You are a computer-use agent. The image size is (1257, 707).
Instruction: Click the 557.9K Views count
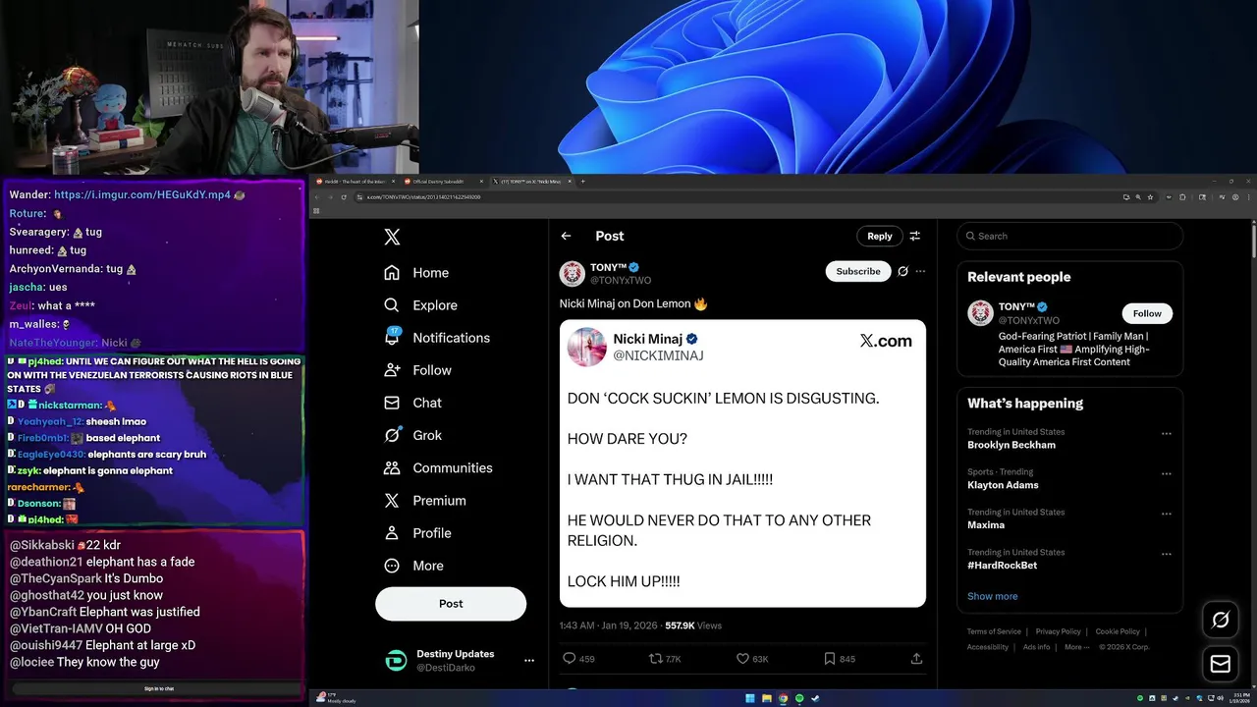[x=693, y=625]
